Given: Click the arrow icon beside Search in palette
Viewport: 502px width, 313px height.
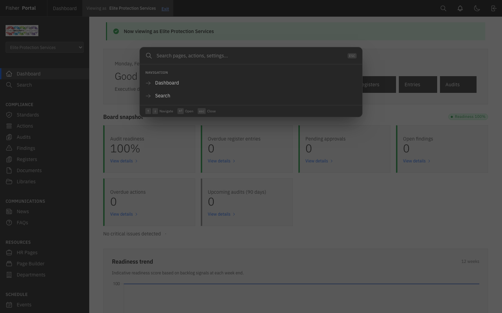Looking at the screenshot, I should pyautogui.click(x=148, y=96).
